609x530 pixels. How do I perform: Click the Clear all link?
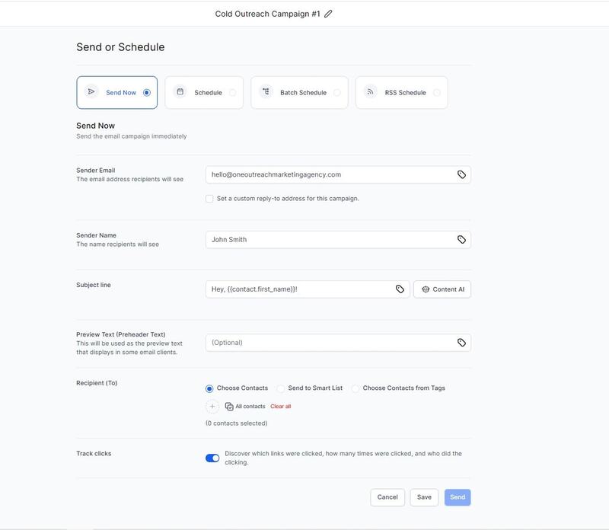coord(281,407)
